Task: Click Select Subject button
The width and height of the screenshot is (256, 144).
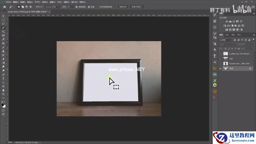Action: tap(123, 7)
